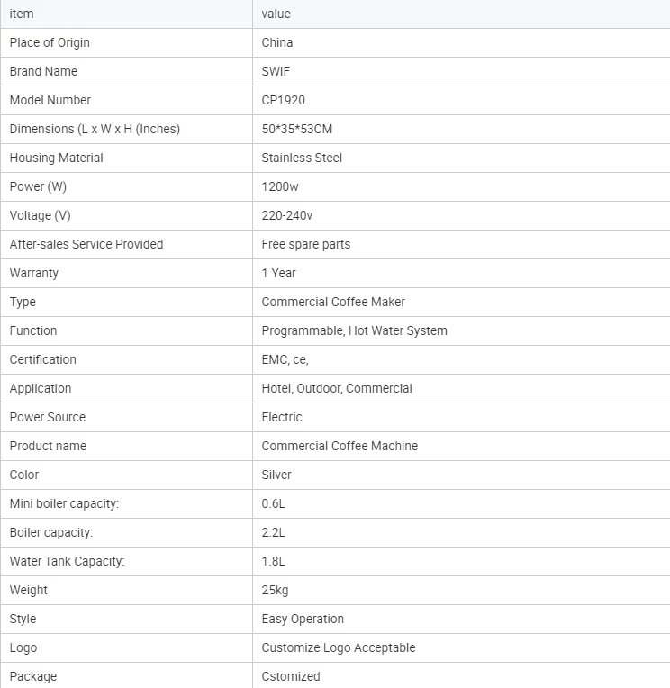
Task: Select the 'Programmable, Hot Water System' text
Action: click(354, 330)
